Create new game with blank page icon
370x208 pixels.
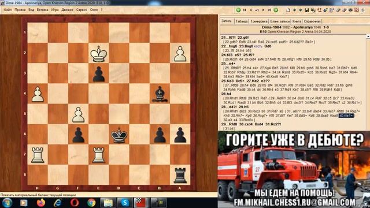coord(288,10)
